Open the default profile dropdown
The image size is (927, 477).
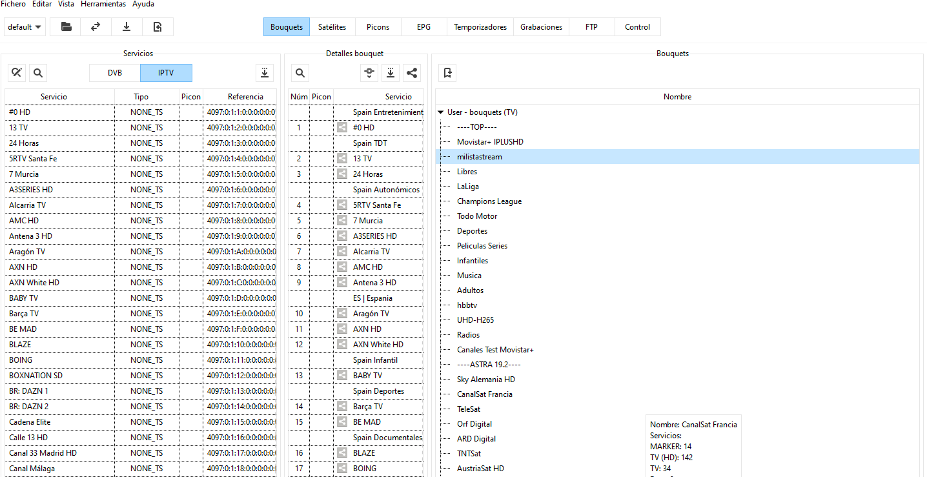[x=25, y=27]
